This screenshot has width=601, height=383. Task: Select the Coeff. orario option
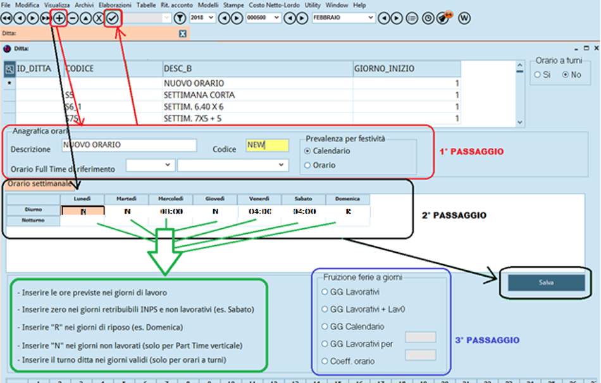click(325, 361)
